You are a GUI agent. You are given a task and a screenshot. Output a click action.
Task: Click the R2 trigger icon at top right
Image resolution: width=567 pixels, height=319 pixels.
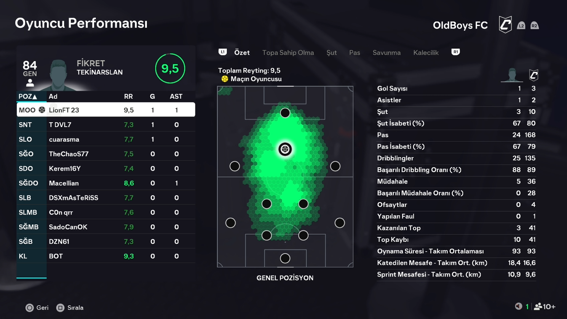coord(535,26)
